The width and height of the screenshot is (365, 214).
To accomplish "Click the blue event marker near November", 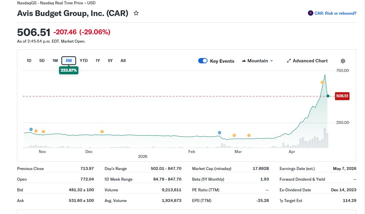I will 31,129.
